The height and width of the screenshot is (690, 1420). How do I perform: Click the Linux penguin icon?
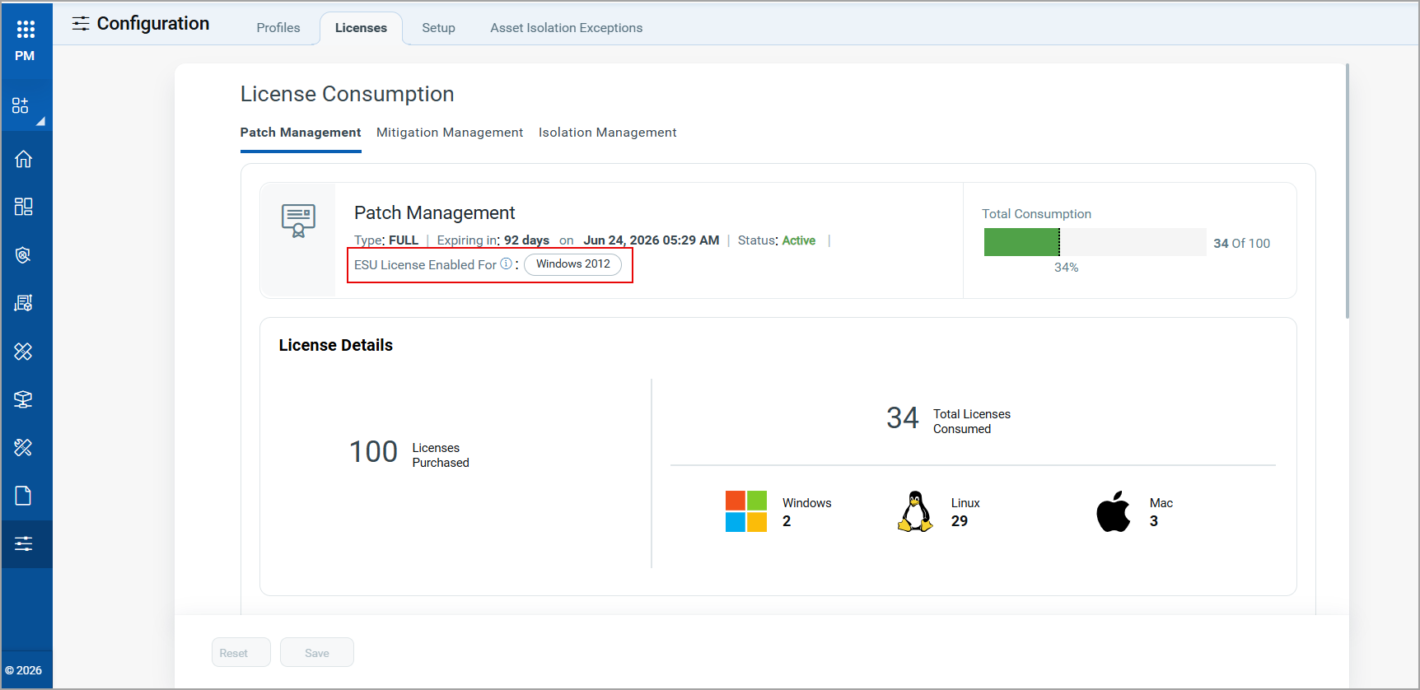click(915, 511)
